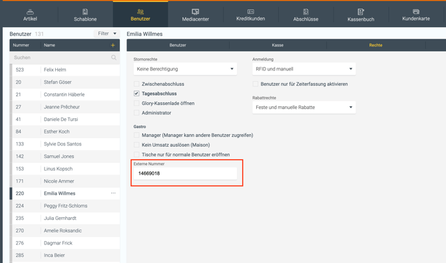Screen dimensions: 446x263
Task: Open the Stornorechte dropdown
Action: (185, 69)
